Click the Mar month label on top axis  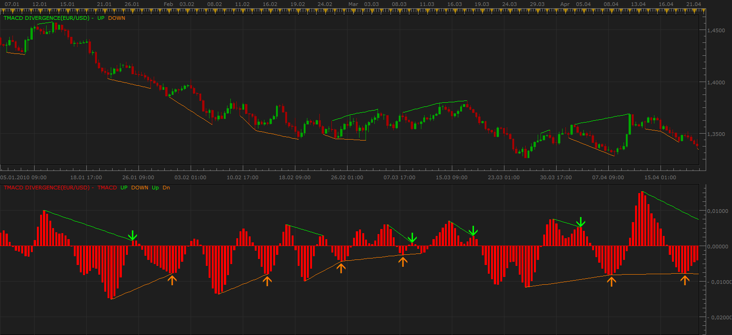[353, 4]
